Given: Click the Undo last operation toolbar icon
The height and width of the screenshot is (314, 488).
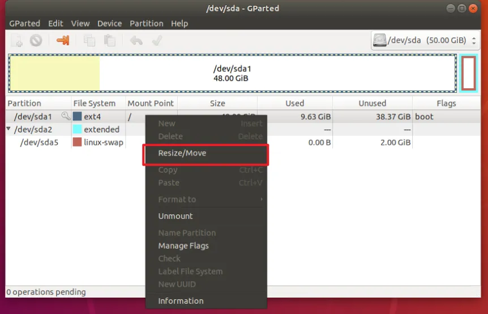Looking at the screenshot, I should click(x=136, y=40).
